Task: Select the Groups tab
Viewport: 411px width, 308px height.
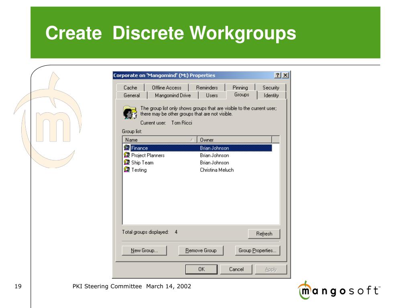Action: click(x=242, y=95)
